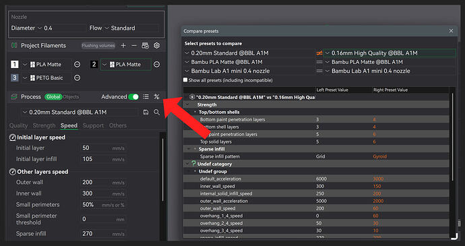The height and width of the screenshot is (246, 465).
Task: Open the compare presets icon beside Advanced
Action: (x=156, y=97)
